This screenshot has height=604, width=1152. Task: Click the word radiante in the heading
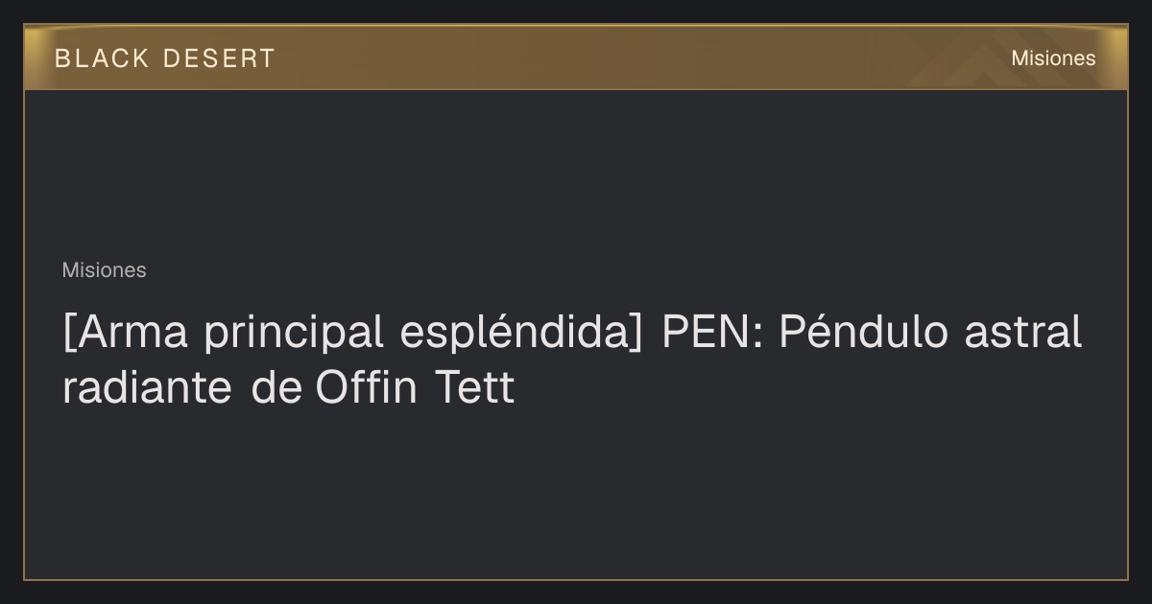[x=147, y=388]
